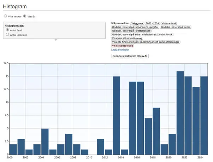This screenshot has height=162, width=213.
Task: Click 'Visa bara säker bestämning' tag
Action: (127, 38)
